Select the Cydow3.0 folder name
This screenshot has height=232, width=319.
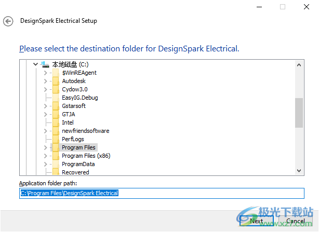[75, 89]
